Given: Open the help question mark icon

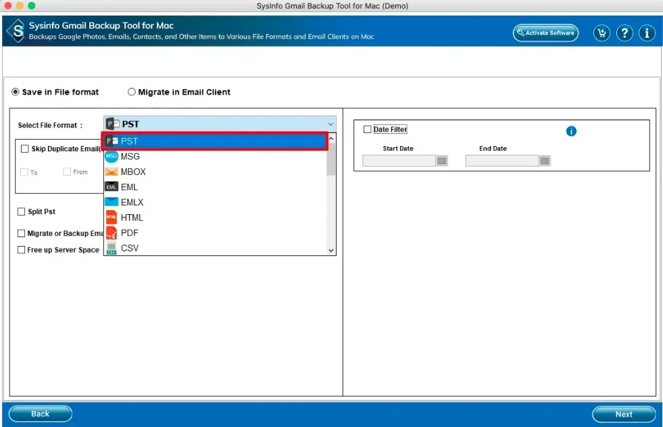Looking at the screenshot, I should (x=624, y=33).
